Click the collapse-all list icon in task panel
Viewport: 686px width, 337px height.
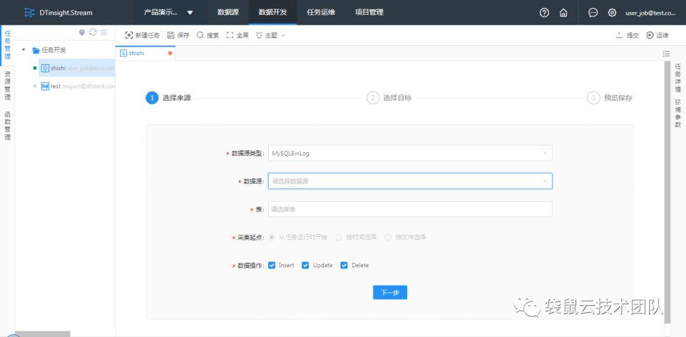click(104, 32)
